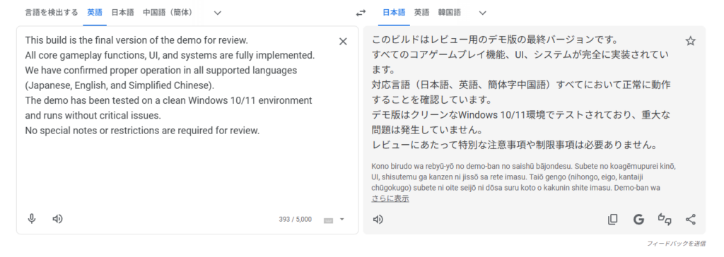Share translation with the share icon
Screen dimensions: 724x257
point(690,219)
